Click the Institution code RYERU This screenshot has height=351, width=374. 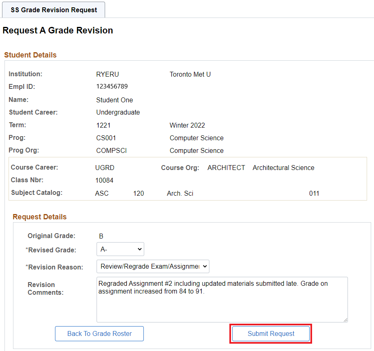[x=108, y=74]
